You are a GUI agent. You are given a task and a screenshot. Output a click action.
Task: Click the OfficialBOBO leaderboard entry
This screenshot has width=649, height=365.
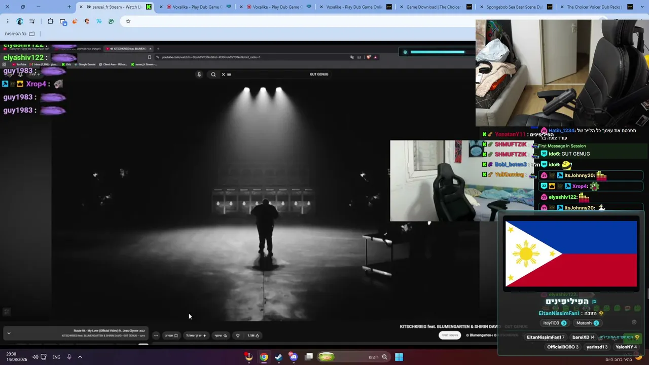563,347
